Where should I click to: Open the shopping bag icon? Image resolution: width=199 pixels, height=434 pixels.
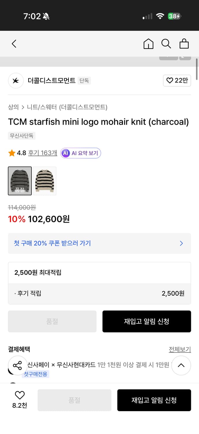[184, 44]
